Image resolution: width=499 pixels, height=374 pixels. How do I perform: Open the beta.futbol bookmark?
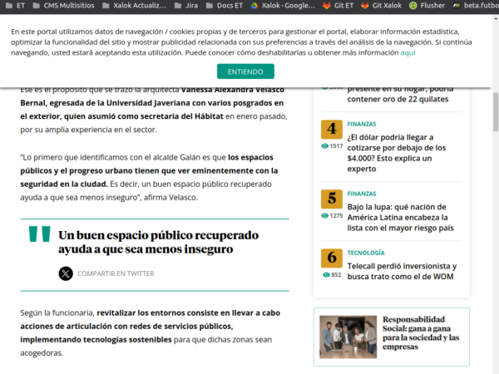pos(476,6)
